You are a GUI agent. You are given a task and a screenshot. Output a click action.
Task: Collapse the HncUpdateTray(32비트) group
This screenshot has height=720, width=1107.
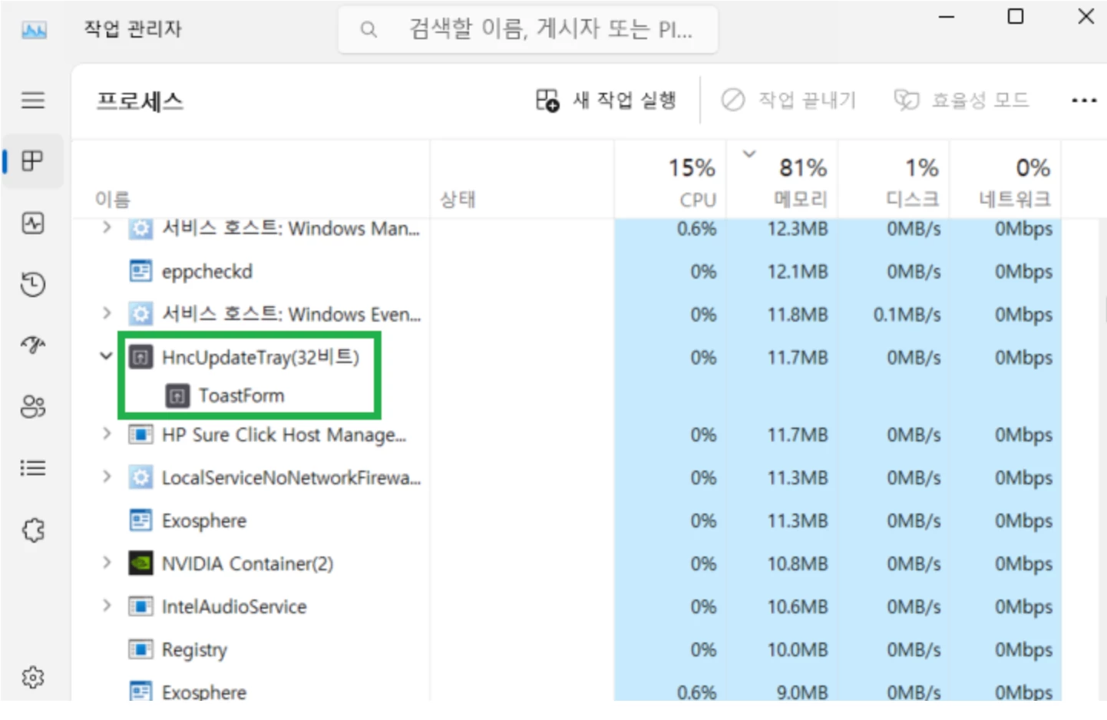(107, 356)
